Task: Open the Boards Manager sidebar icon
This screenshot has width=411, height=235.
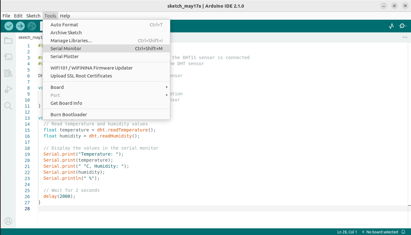Action: [x=8, y=57]
